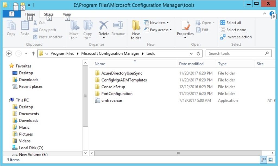Expand the Delete options arrow
The image size is (278, 166).
point(104,38)
